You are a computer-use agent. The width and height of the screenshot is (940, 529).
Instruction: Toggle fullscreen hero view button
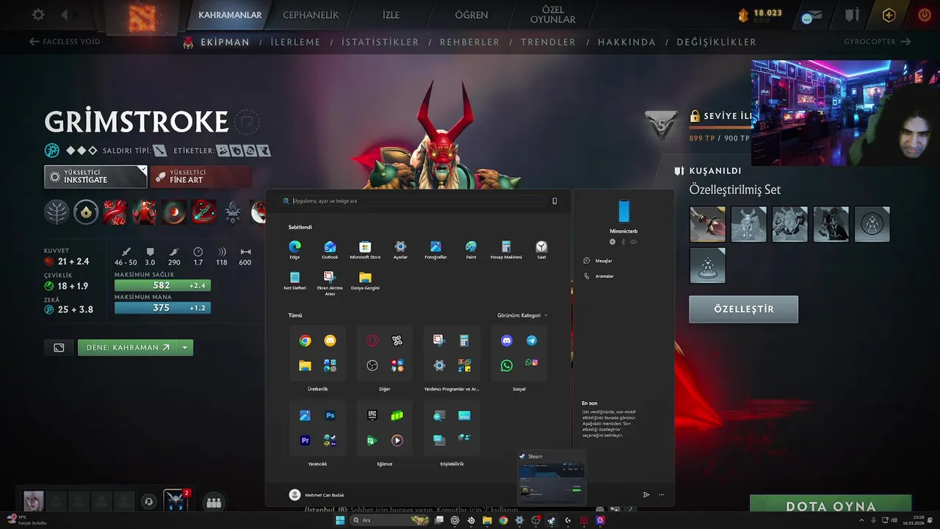tap(59, 348)
